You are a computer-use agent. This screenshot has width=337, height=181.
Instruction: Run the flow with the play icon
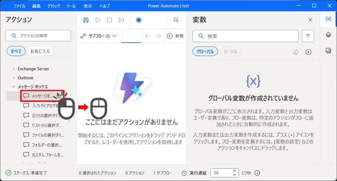pyautogui.click(x=98, y=20)
